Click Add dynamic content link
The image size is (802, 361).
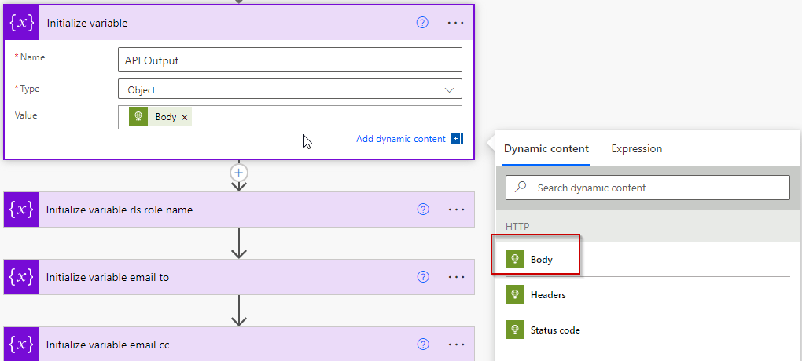point(401,139)
